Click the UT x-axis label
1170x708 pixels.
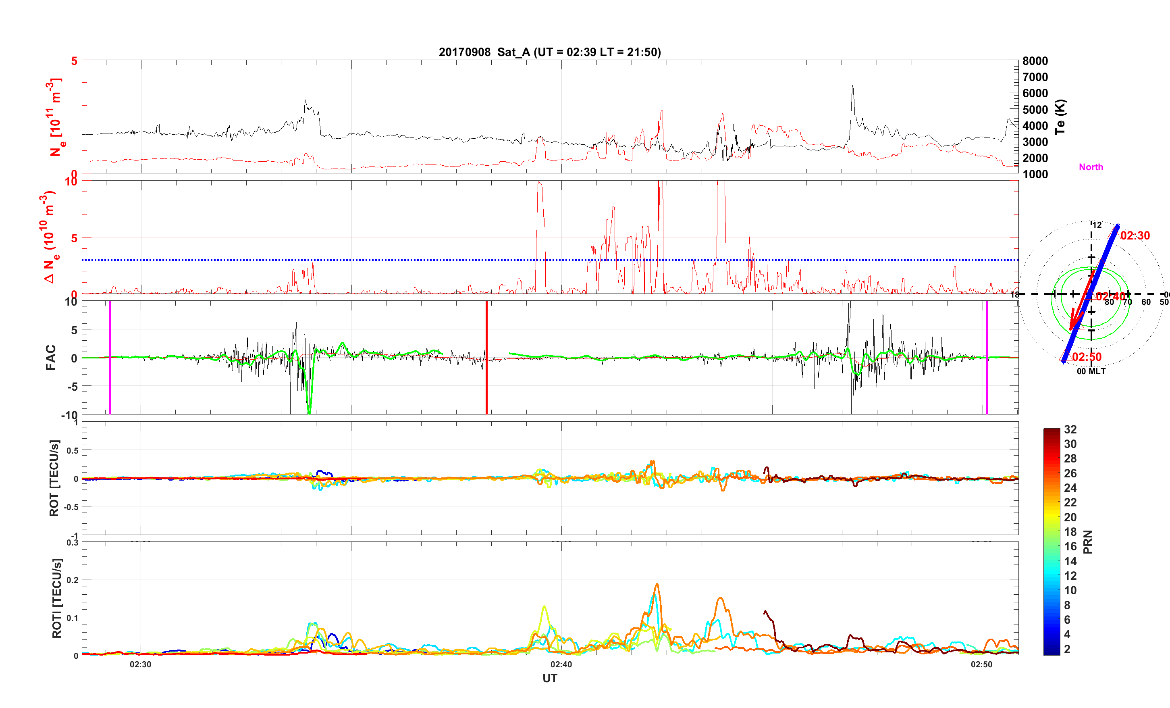click(x=549, y=678)
